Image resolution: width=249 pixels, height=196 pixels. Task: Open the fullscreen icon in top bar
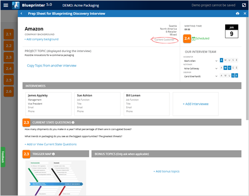(244, 5)
